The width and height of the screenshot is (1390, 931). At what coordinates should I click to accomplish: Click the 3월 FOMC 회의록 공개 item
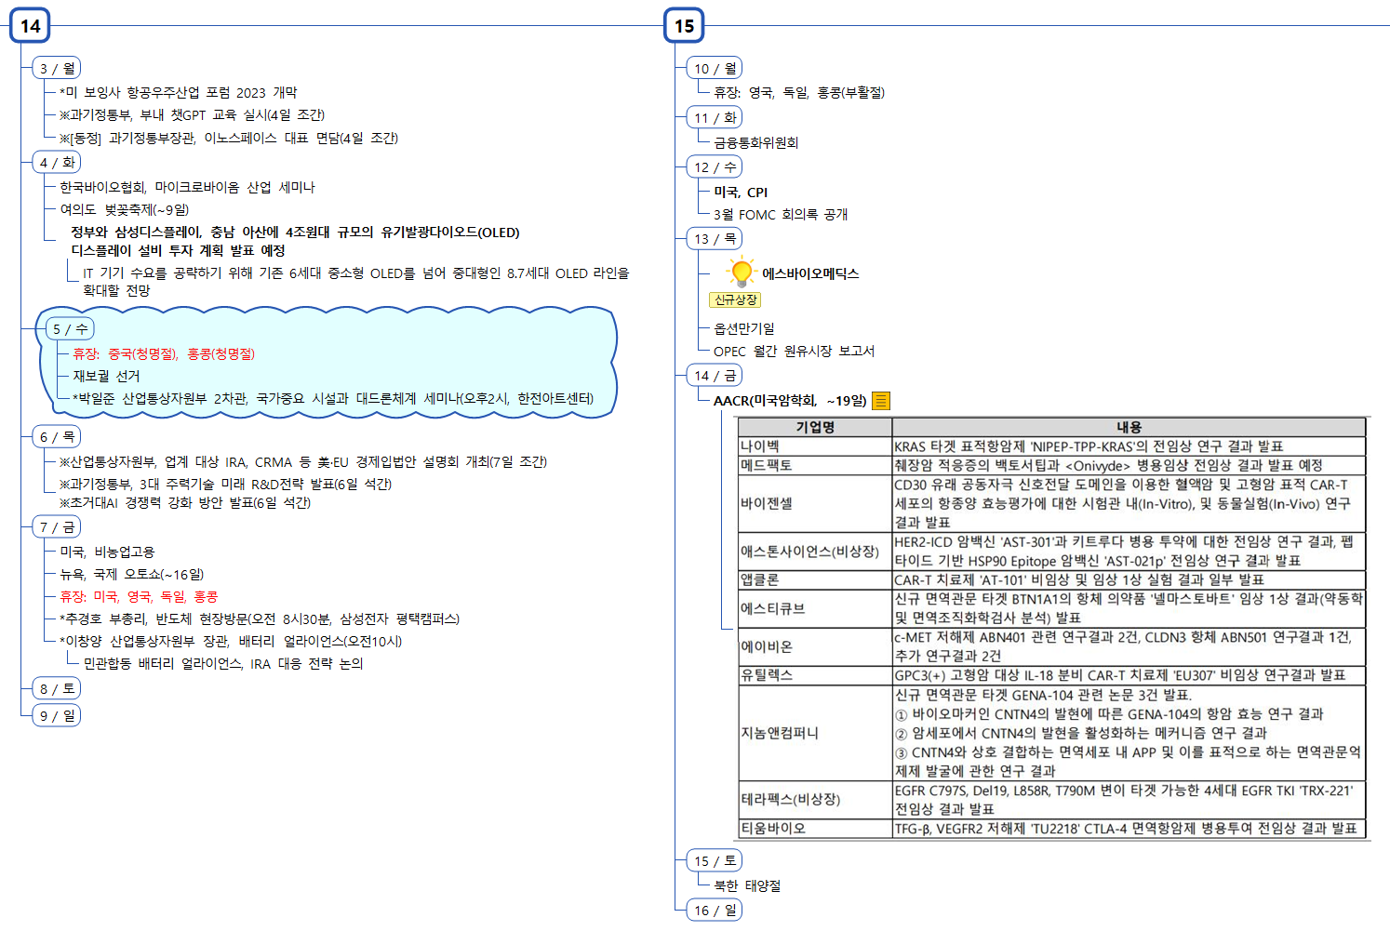[x=781, y=214]
